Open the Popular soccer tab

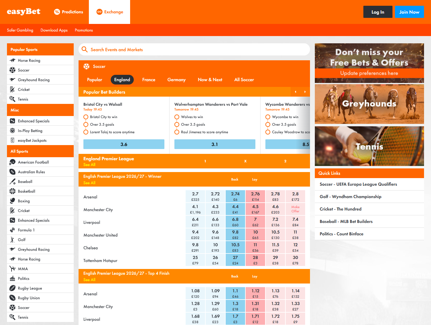pyautogui.click(x=95, y=80)
